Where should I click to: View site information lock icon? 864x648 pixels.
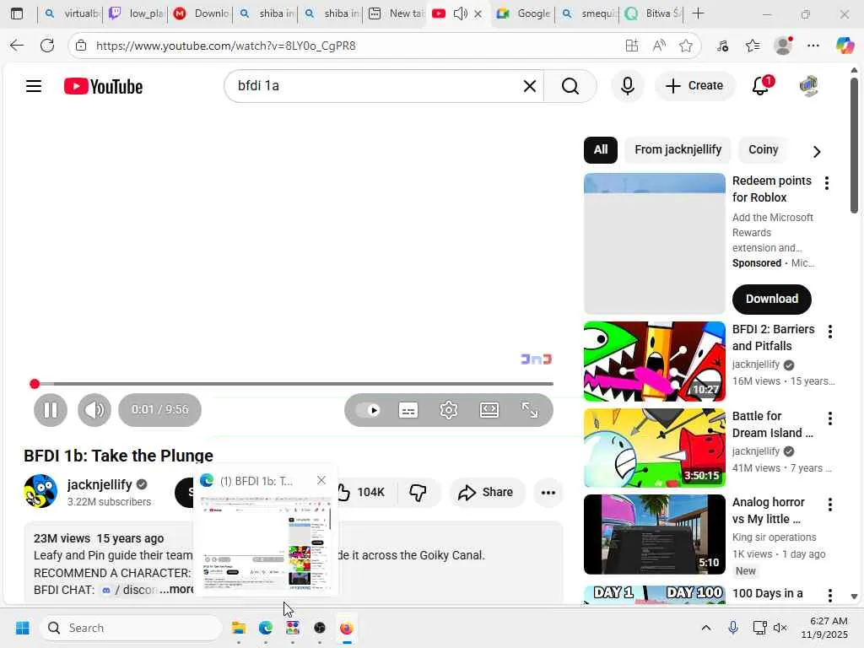[81, 46]
